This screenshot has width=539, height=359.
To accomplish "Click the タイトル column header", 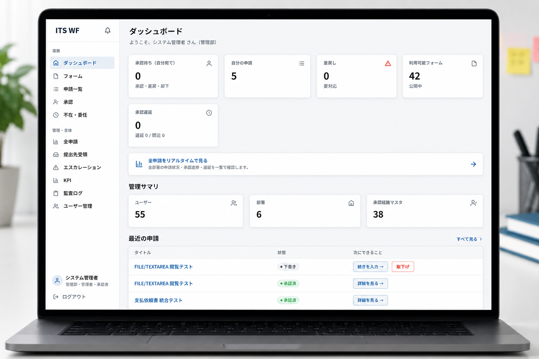I will pos(142,252).
